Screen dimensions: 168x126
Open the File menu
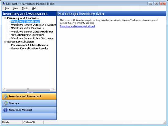[7, 9]
